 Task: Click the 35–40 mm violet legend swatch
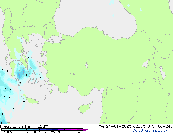(67, 129)
